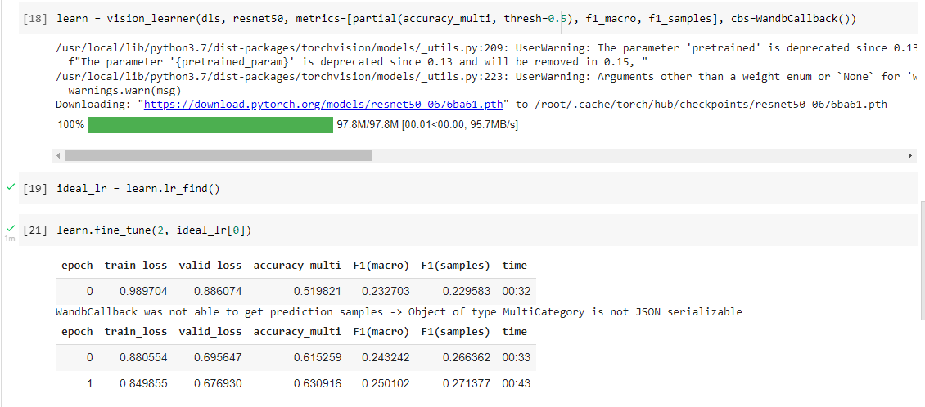Open the resnet50 download link
Screen dimensions: 925x407
pos(324,105)
